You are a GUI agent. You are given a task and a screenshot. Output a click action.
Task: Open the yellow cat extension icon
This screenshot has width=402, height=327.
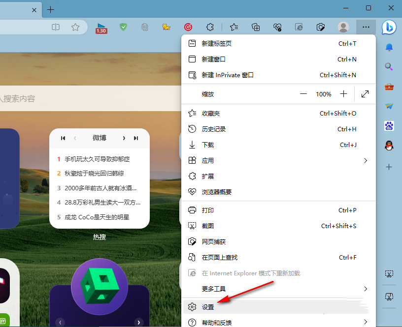pos(167,27)
